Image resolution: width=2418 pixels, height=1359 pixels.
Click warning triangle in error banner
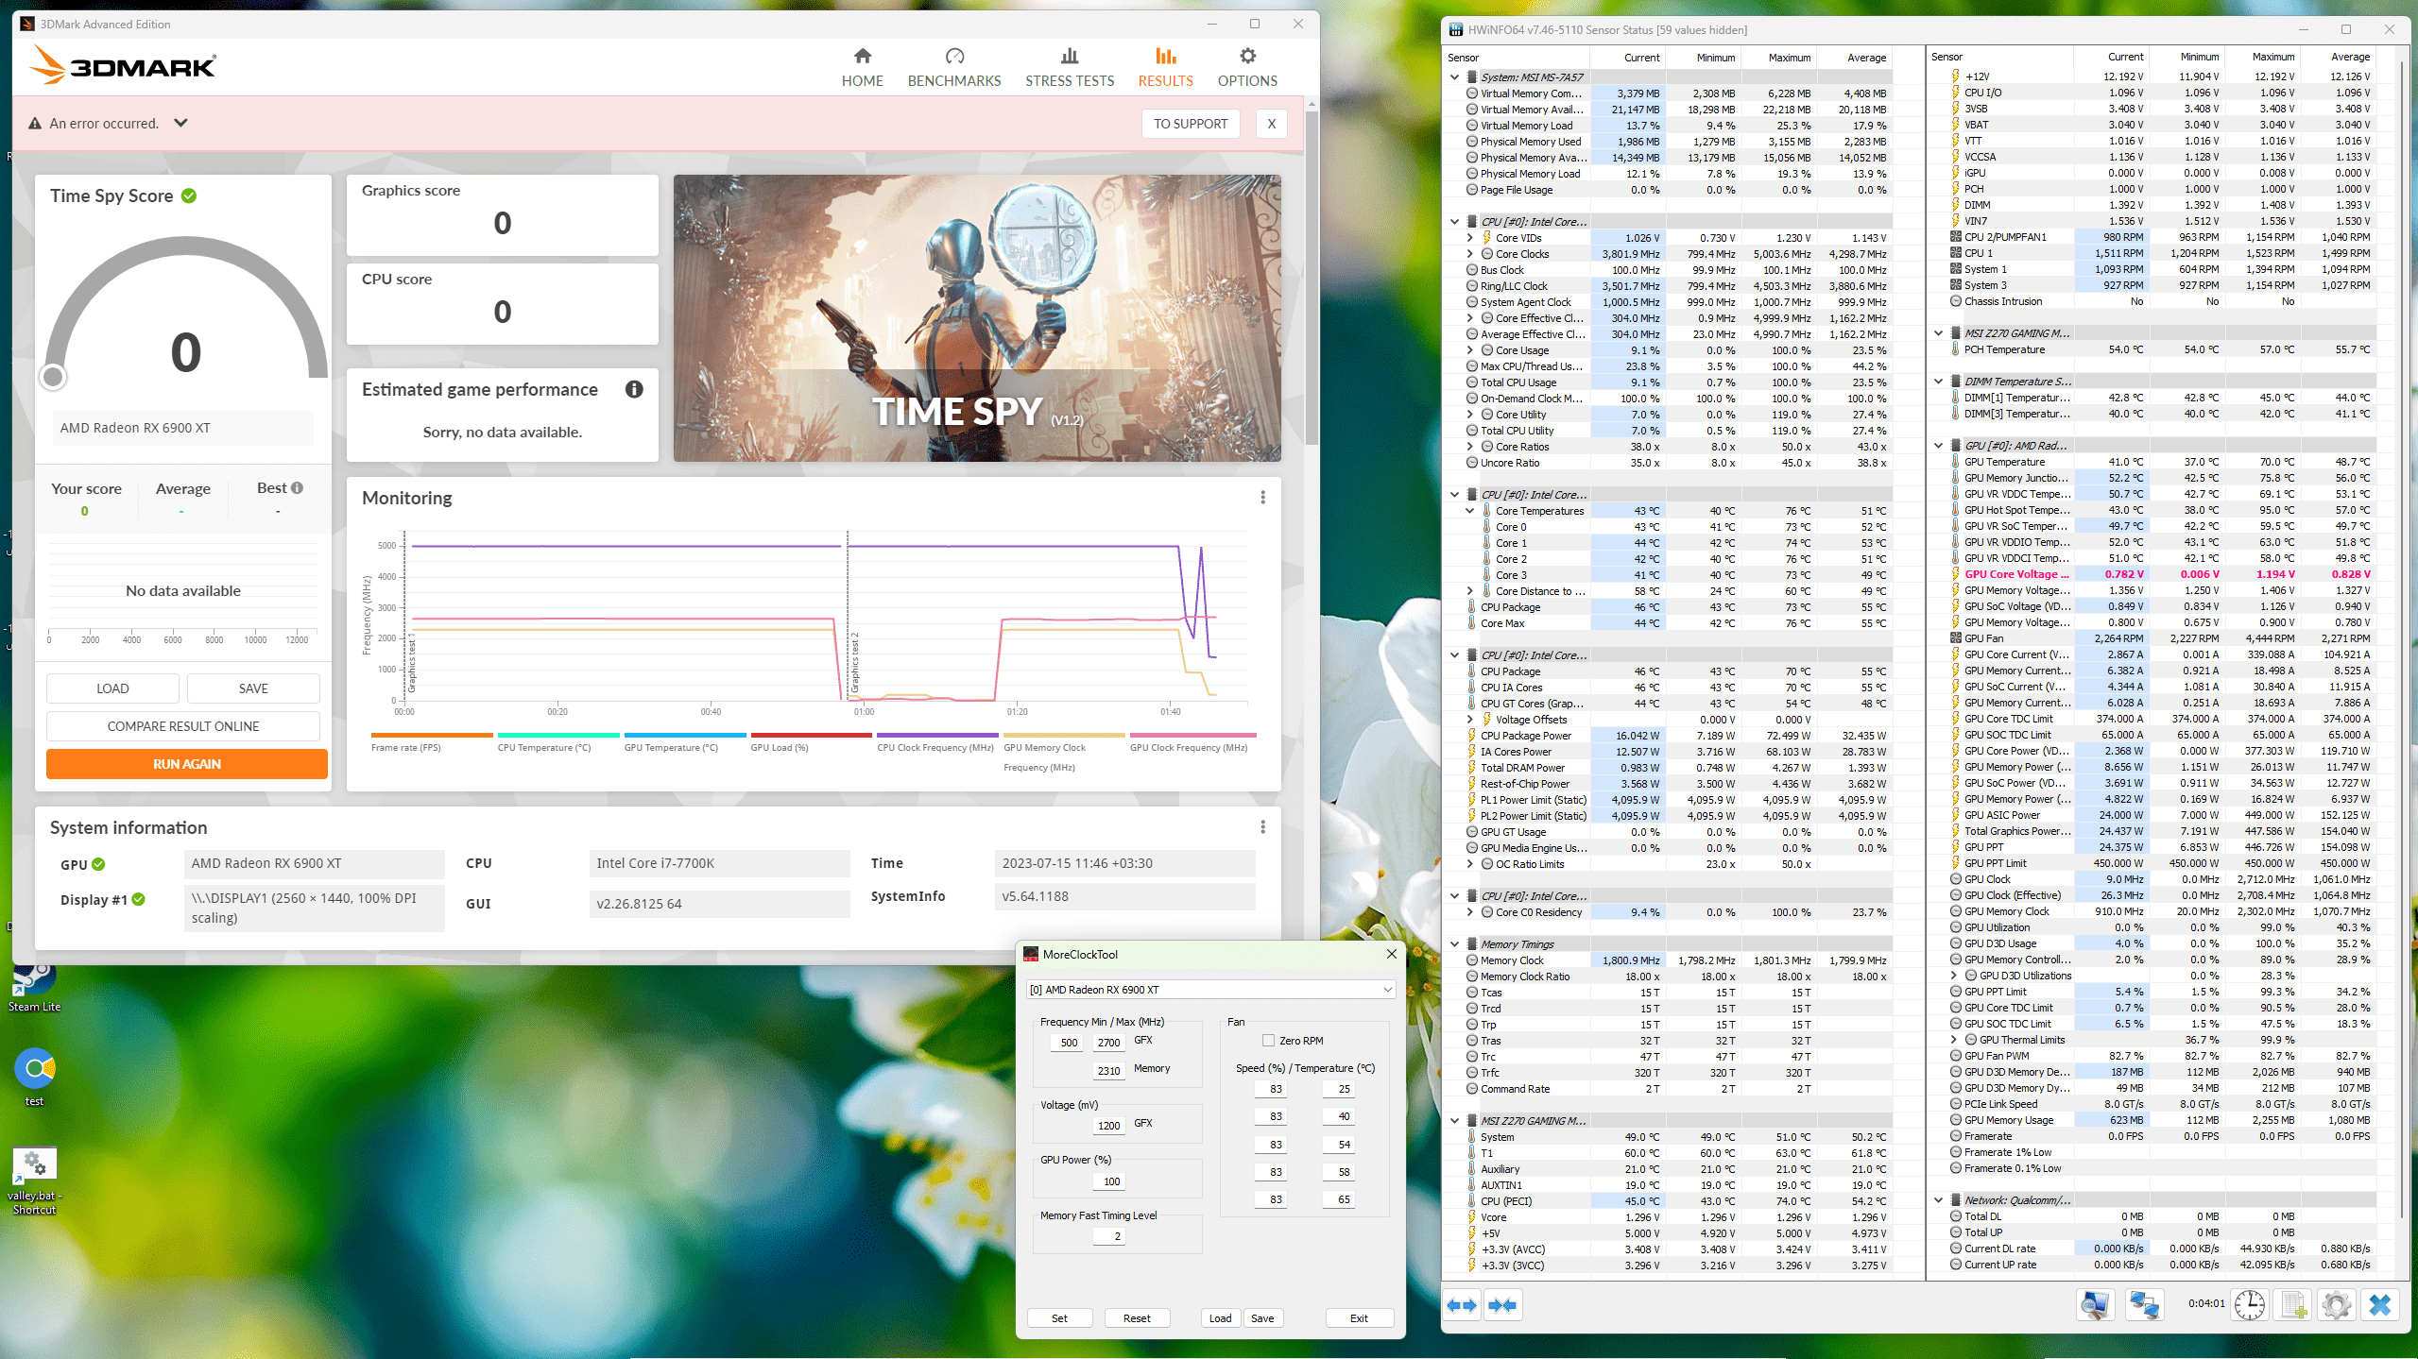35,124
